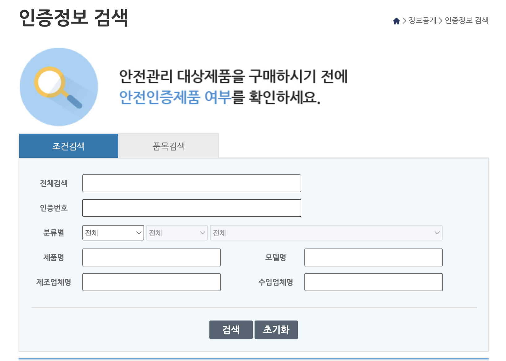
Task: Open the second 분류별 dropdown showing 전체
Action: [x=177, y=233]
